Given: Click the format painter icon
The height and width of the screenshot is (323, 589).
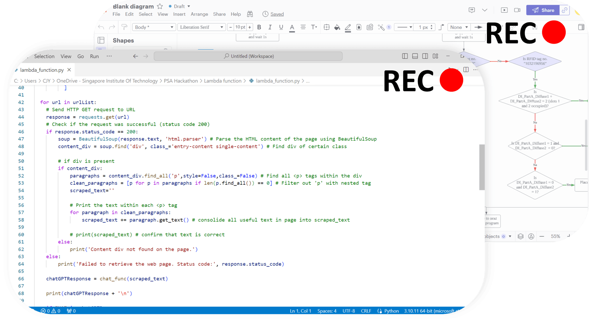Looking at the screenshot, I should (124, 27).
